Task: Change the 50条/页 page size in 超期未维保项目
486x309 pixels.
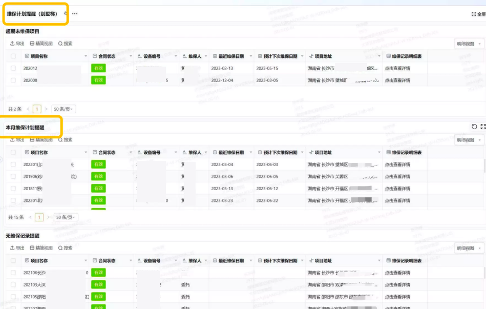Action: (x=63, y=109)
